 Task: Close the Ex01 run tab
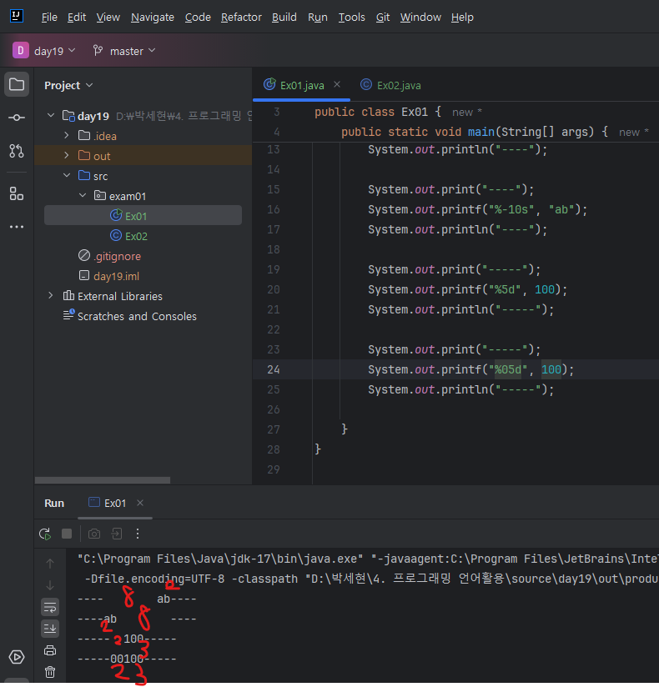coord(140,503)
